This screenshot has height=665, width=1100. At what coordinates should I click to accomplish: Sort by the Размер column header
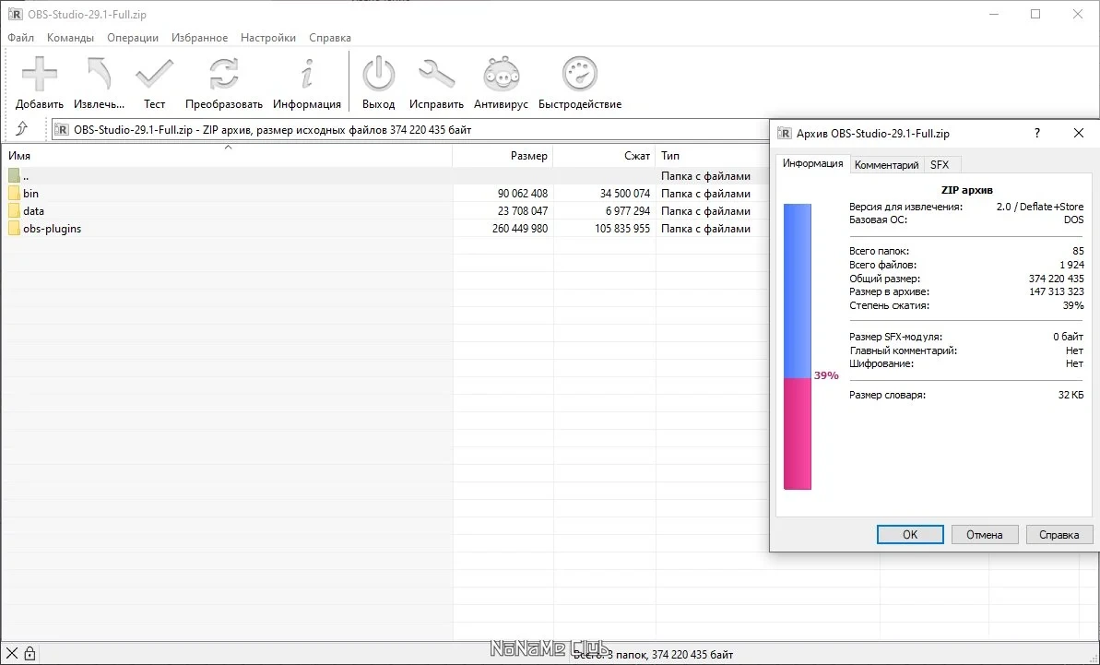coord(503,156)
